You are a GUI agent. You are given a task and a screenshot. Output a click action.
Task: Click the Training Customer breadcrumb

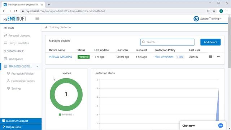pos(60,27)
